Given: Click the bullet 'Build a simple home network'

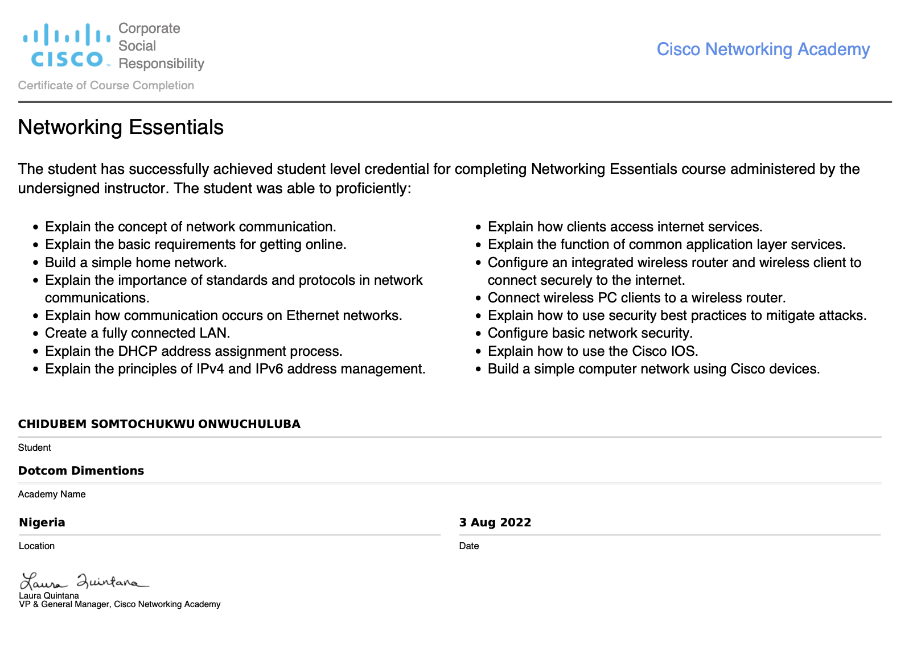Looking at the screenshot, I should pyautogui.click(x=136, y=263).
